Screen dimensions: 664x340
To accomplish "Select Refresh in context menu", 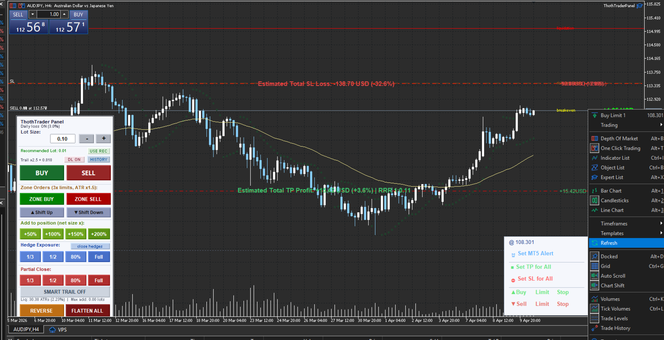I will tap(627, 243).
